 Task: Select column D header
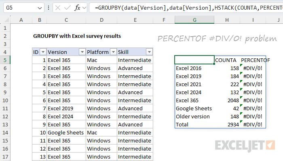(101, 20)
